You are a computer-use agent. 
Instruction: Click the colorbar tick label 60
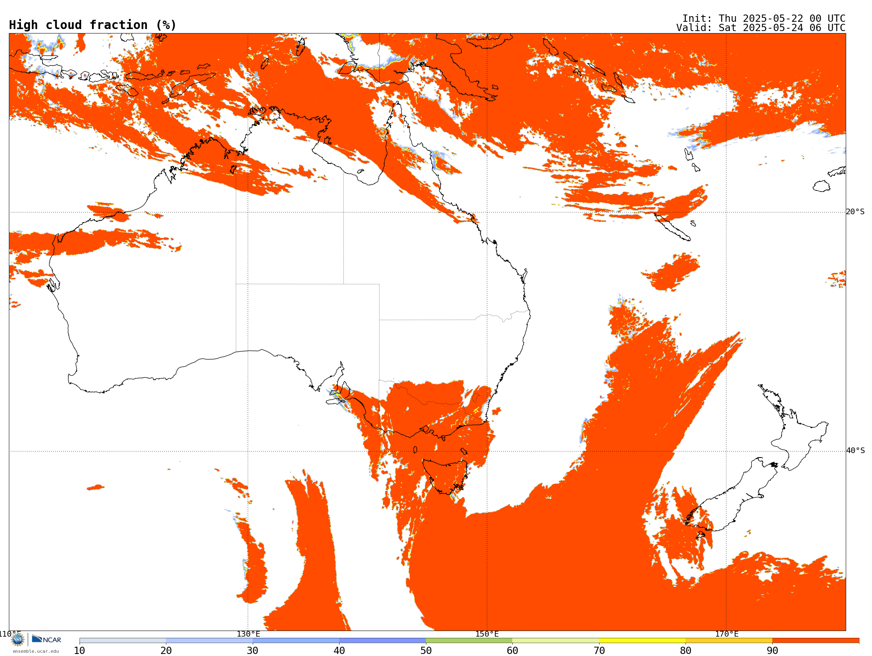[512, 650]
